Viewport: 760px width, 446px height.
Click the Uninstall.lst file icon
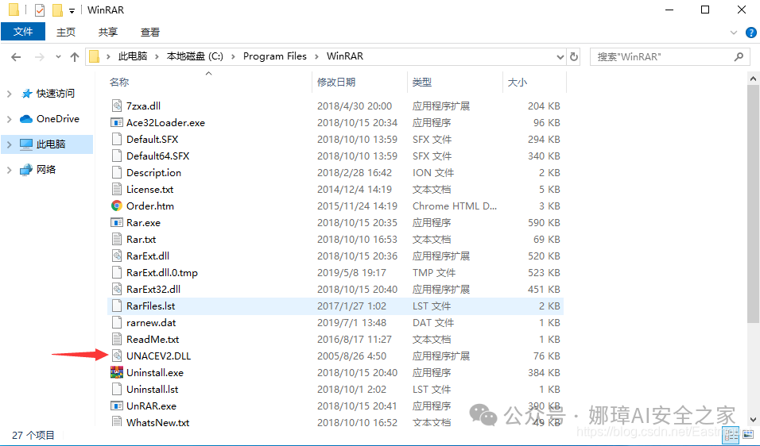click(x=116, y=390)
